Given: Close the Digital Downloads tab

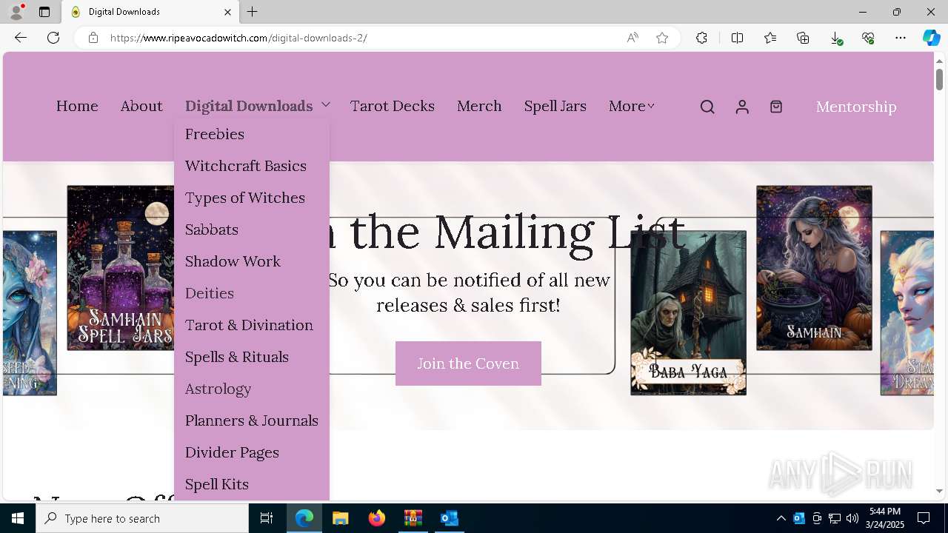Looking at the screenshot, I should click(228, 12).
